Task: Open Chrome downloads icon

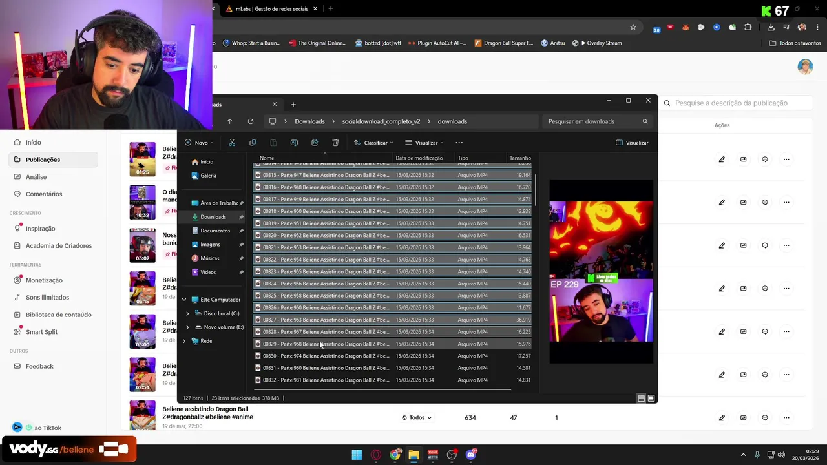Action: (x=771, y=27)
